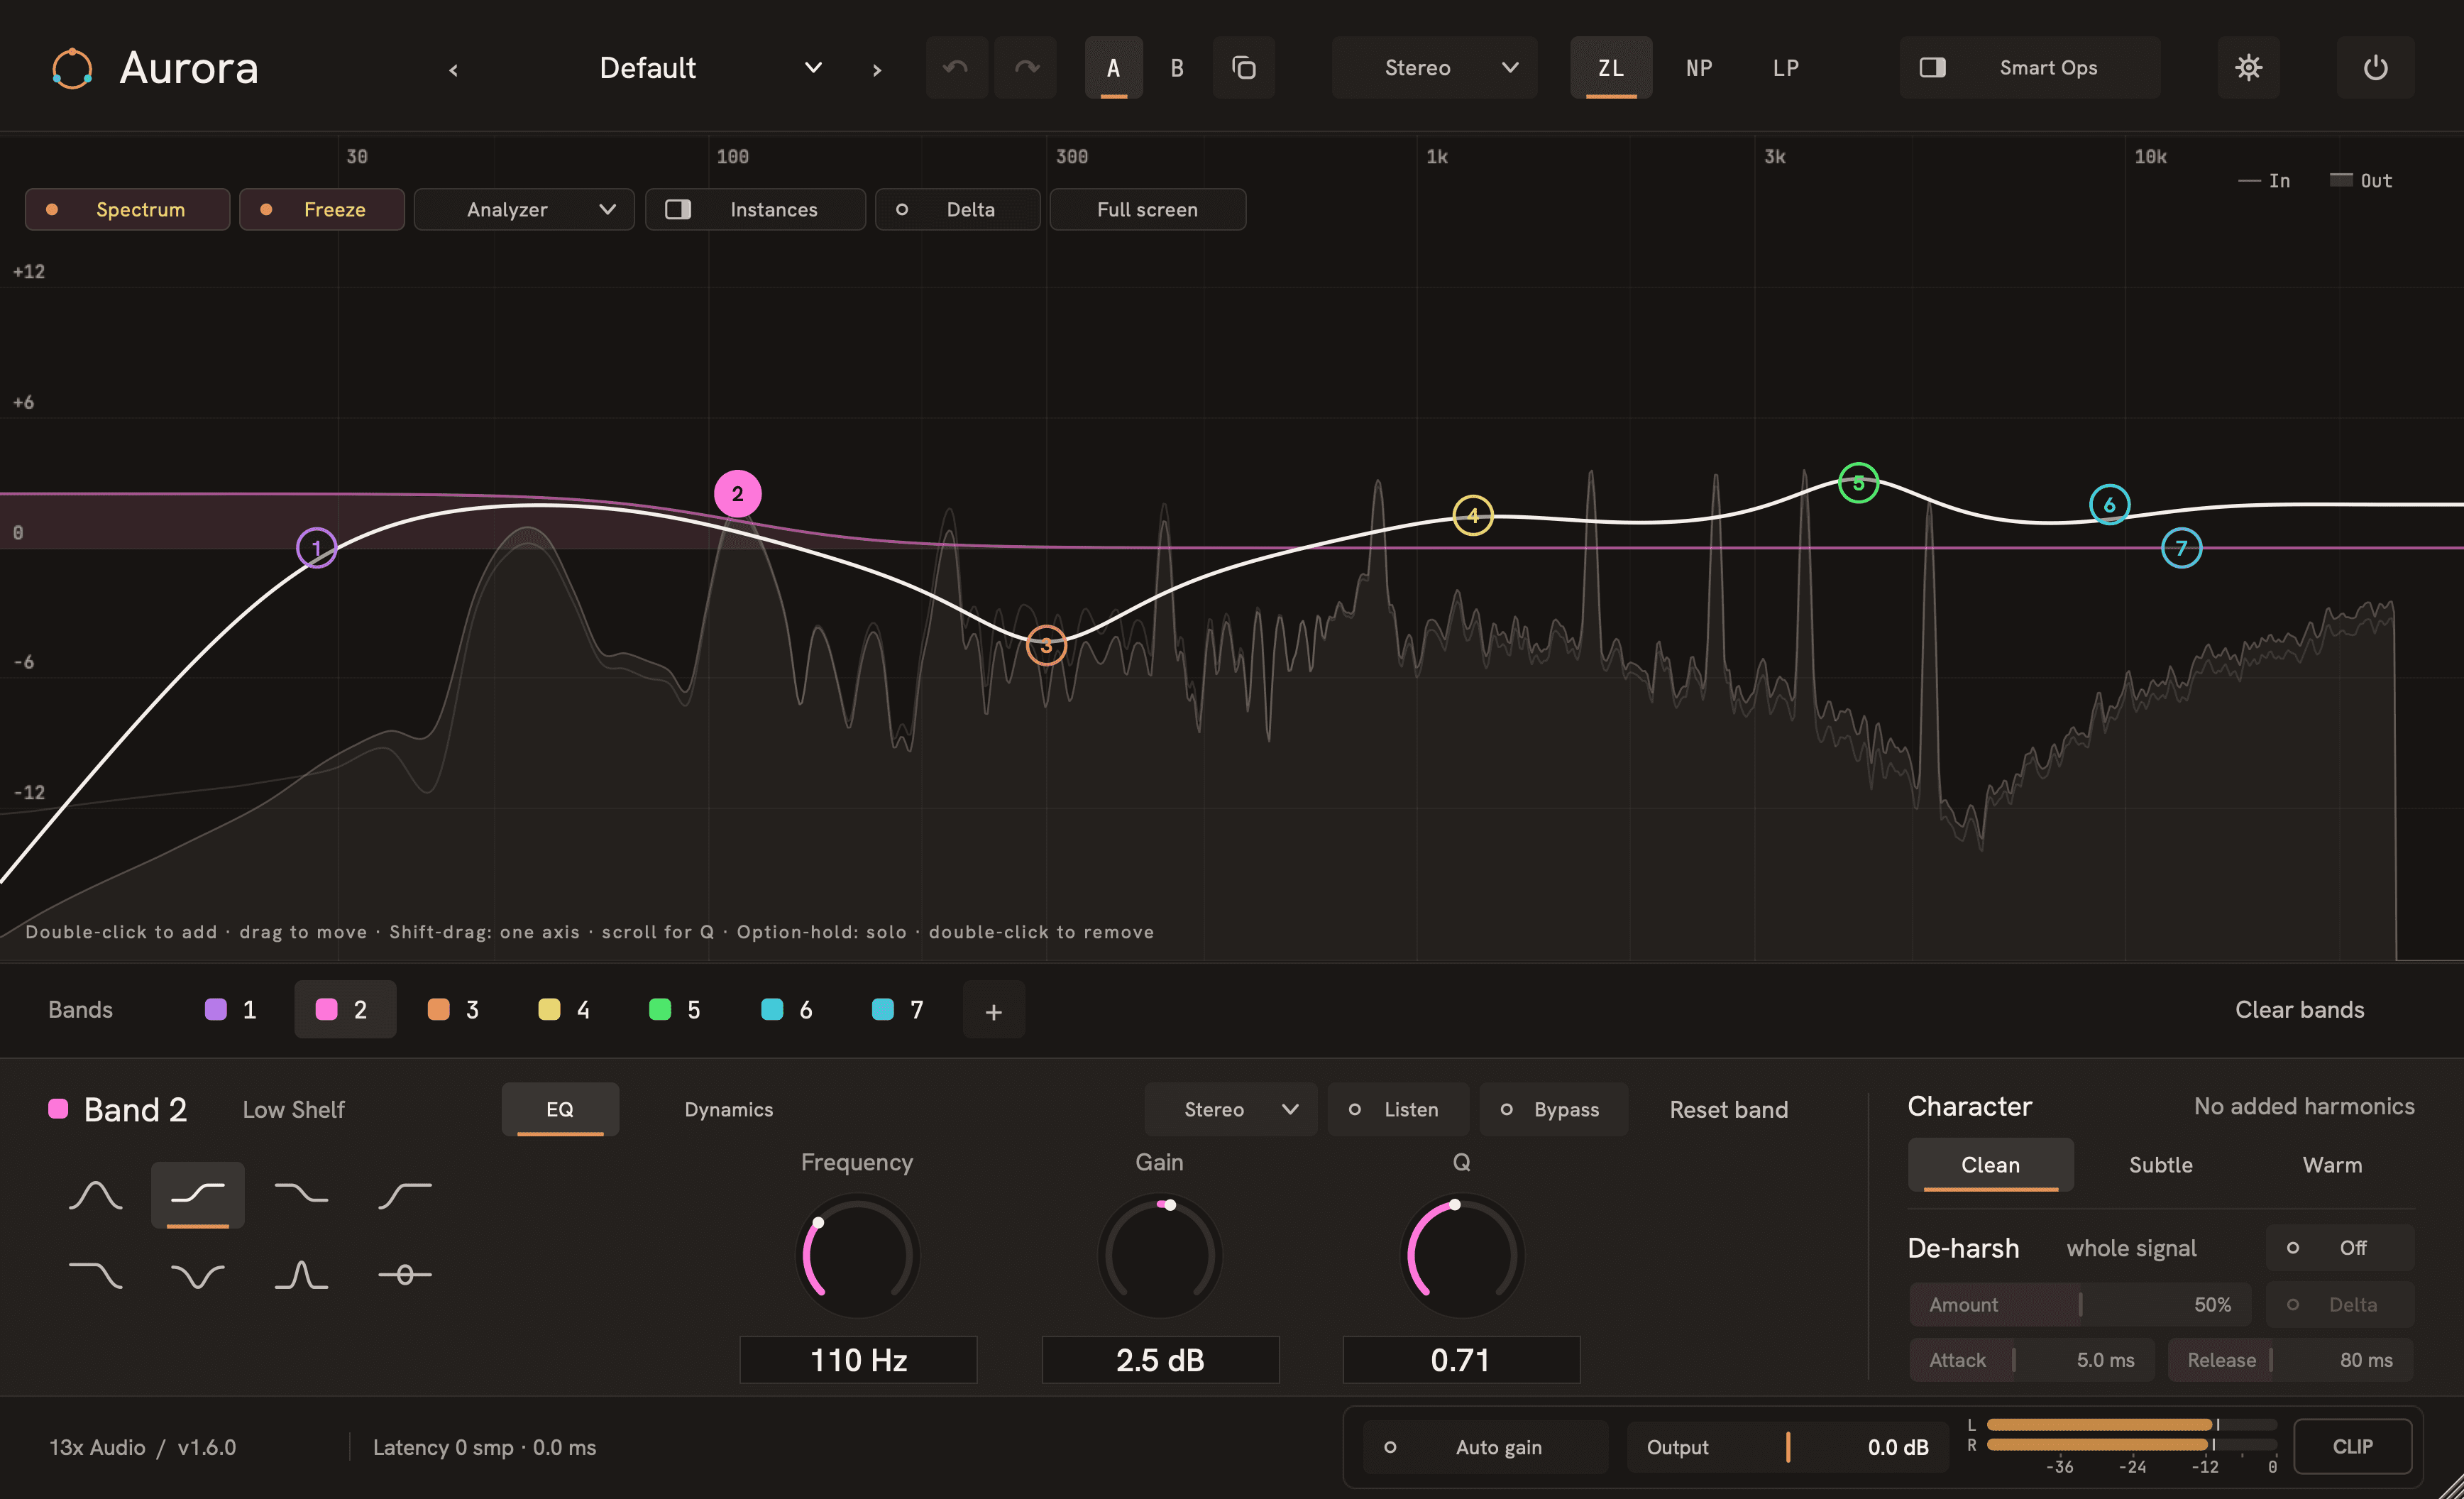Click the undo arrow icon
The width and height of the screenshot is (2464, 1499).
click(x=956, y=68)
